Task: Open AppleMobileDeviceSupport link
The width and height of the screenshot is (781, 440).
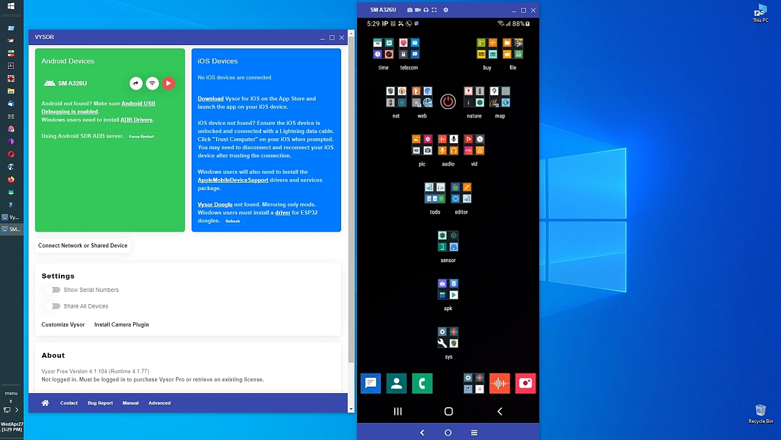Action: pyautogui.click(x=233, y=180)
